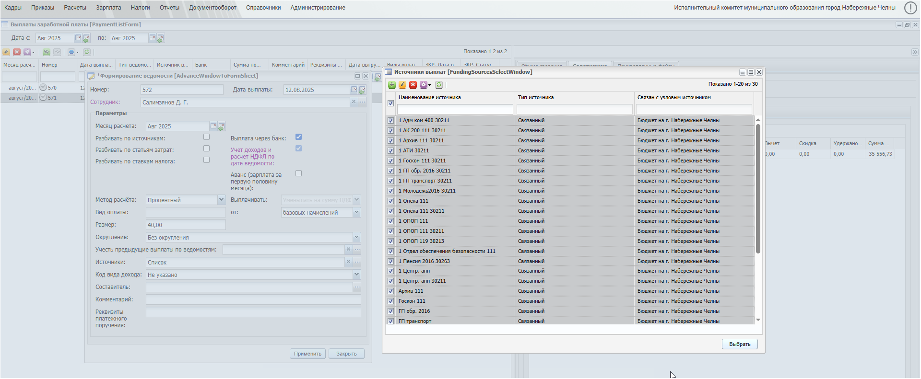921x379 pixels.
Task: Open Расчеты menu
Action: pyautogui.click(x=75, y=8)
